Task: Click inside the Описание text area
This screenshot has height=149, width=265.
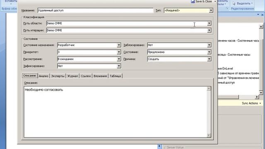Action: point(116,112)
